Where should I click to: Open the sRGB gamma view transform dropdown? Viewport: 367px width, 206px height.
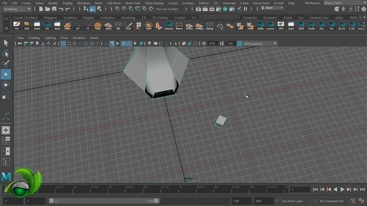260,43
